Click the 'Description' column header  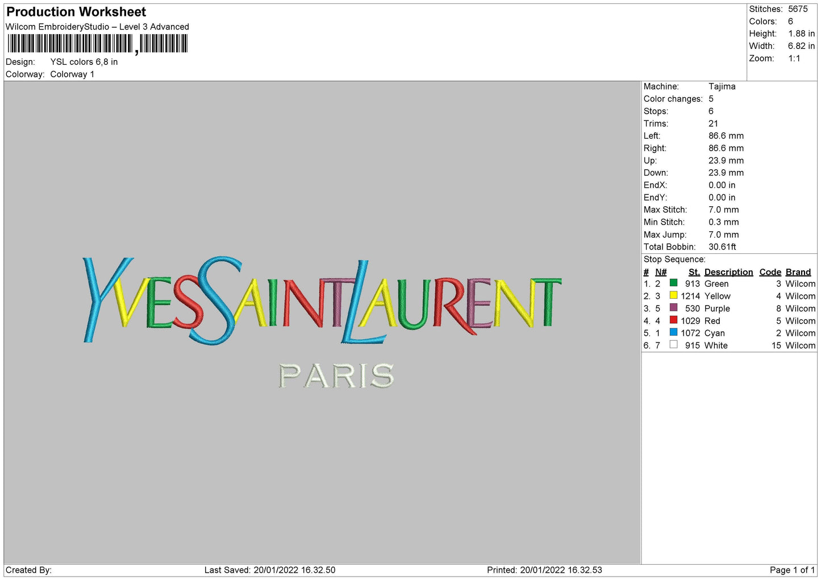(x=728, y=272)
